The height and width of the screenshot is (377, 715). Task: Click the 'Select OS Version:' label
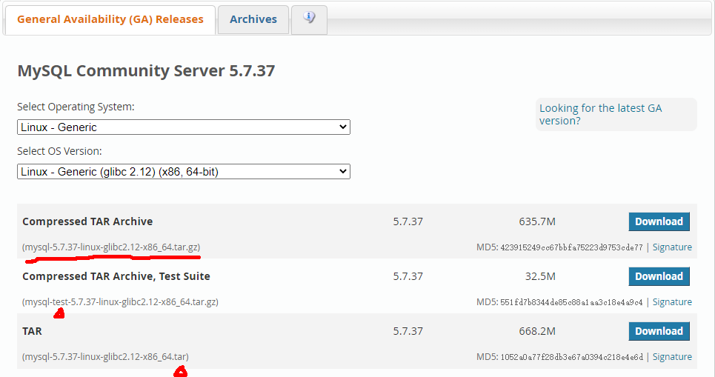(60, 151)
